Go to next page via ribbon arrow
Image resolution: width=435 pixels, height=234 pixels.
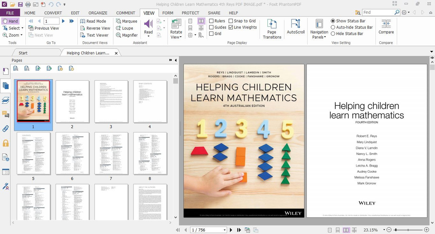pyautogui.click(x=63, y=21)
